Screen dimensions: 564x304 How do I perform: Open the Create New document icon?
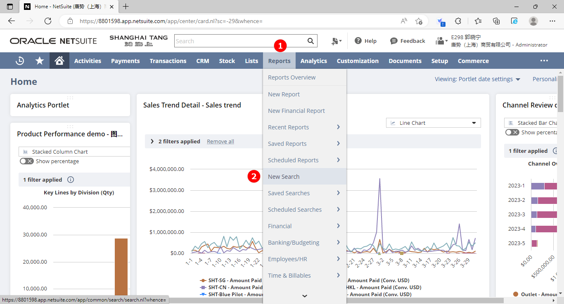coord(336,41)
